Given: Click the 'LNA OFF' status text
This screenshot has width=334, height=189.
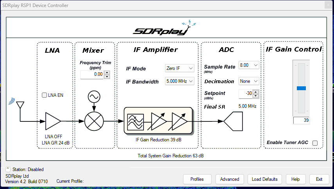Looking at the screenshot, I should point(54,137).
